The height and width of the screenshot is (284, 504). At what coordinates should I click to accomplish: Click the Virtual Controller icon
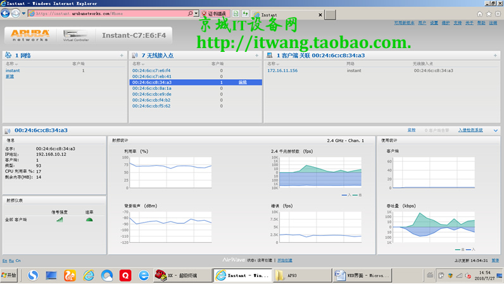[76, 35]
